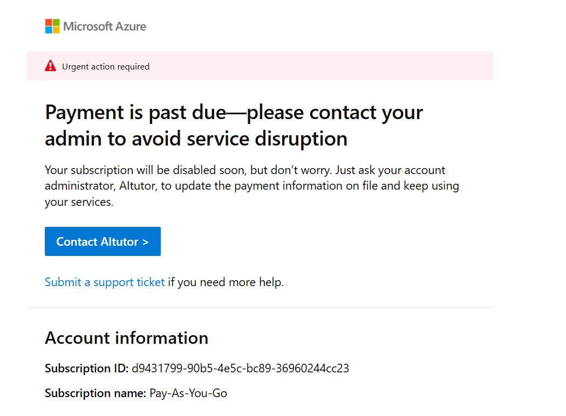Click the empty pink area of alert banner
The height and width of the screenshot is (416, 566).
pyautogui.click(x=324, y=66)
